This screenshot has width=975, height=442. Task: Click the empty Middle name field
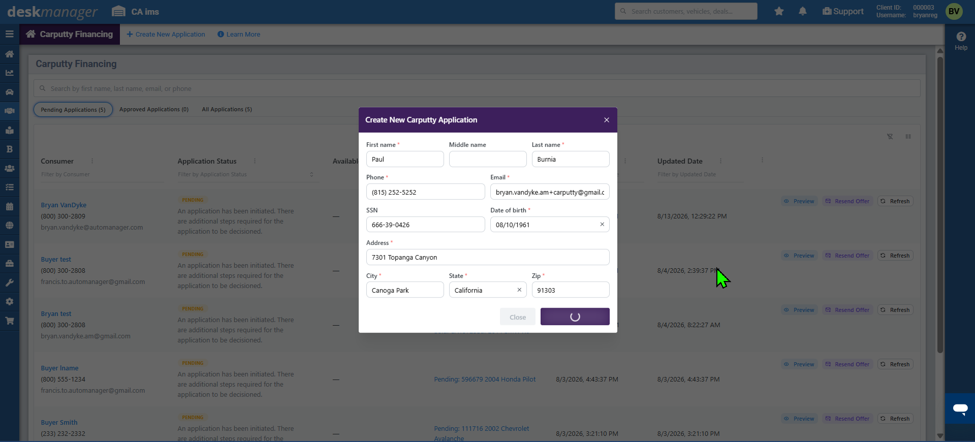click(488, 159)
